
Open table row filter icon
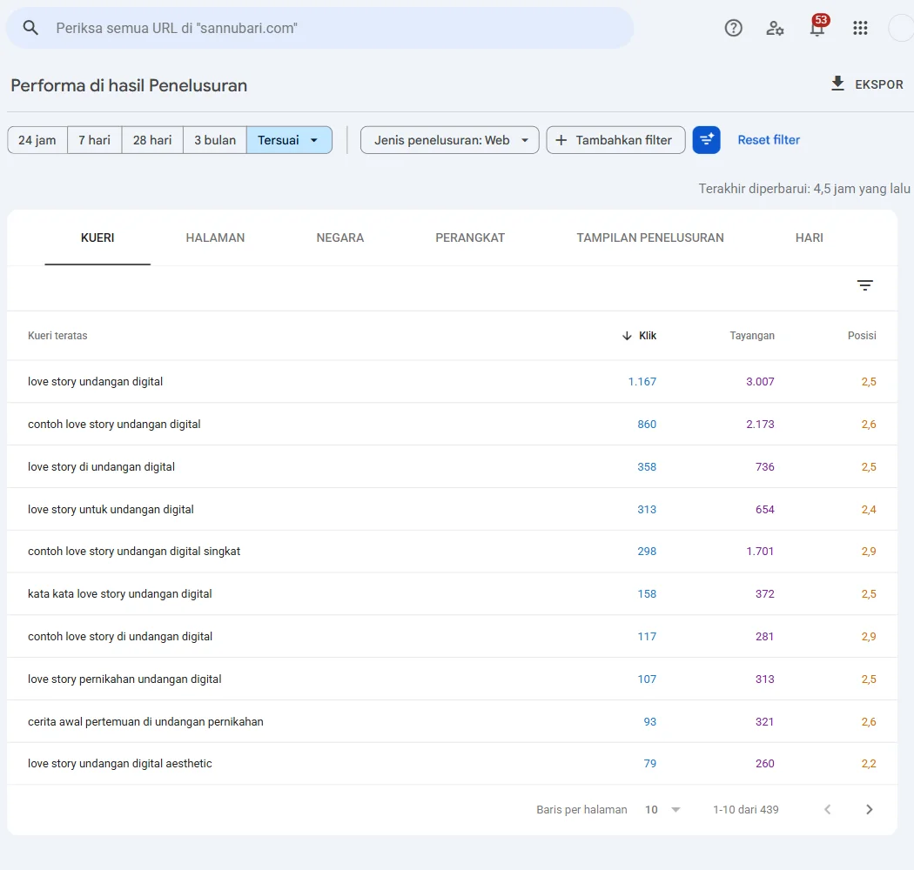[865, 285]
